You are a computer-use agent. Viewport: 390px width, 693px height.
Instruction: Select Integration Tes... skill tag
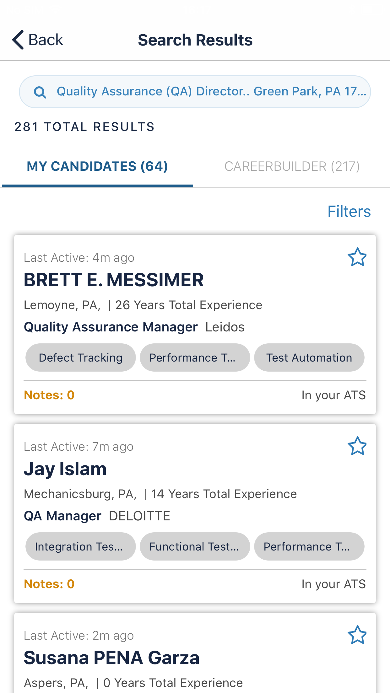coord(81,547)
